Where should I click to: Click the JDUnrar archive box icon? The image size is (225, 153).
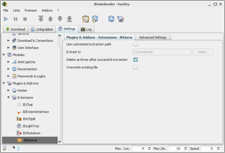tap(20, 140)
